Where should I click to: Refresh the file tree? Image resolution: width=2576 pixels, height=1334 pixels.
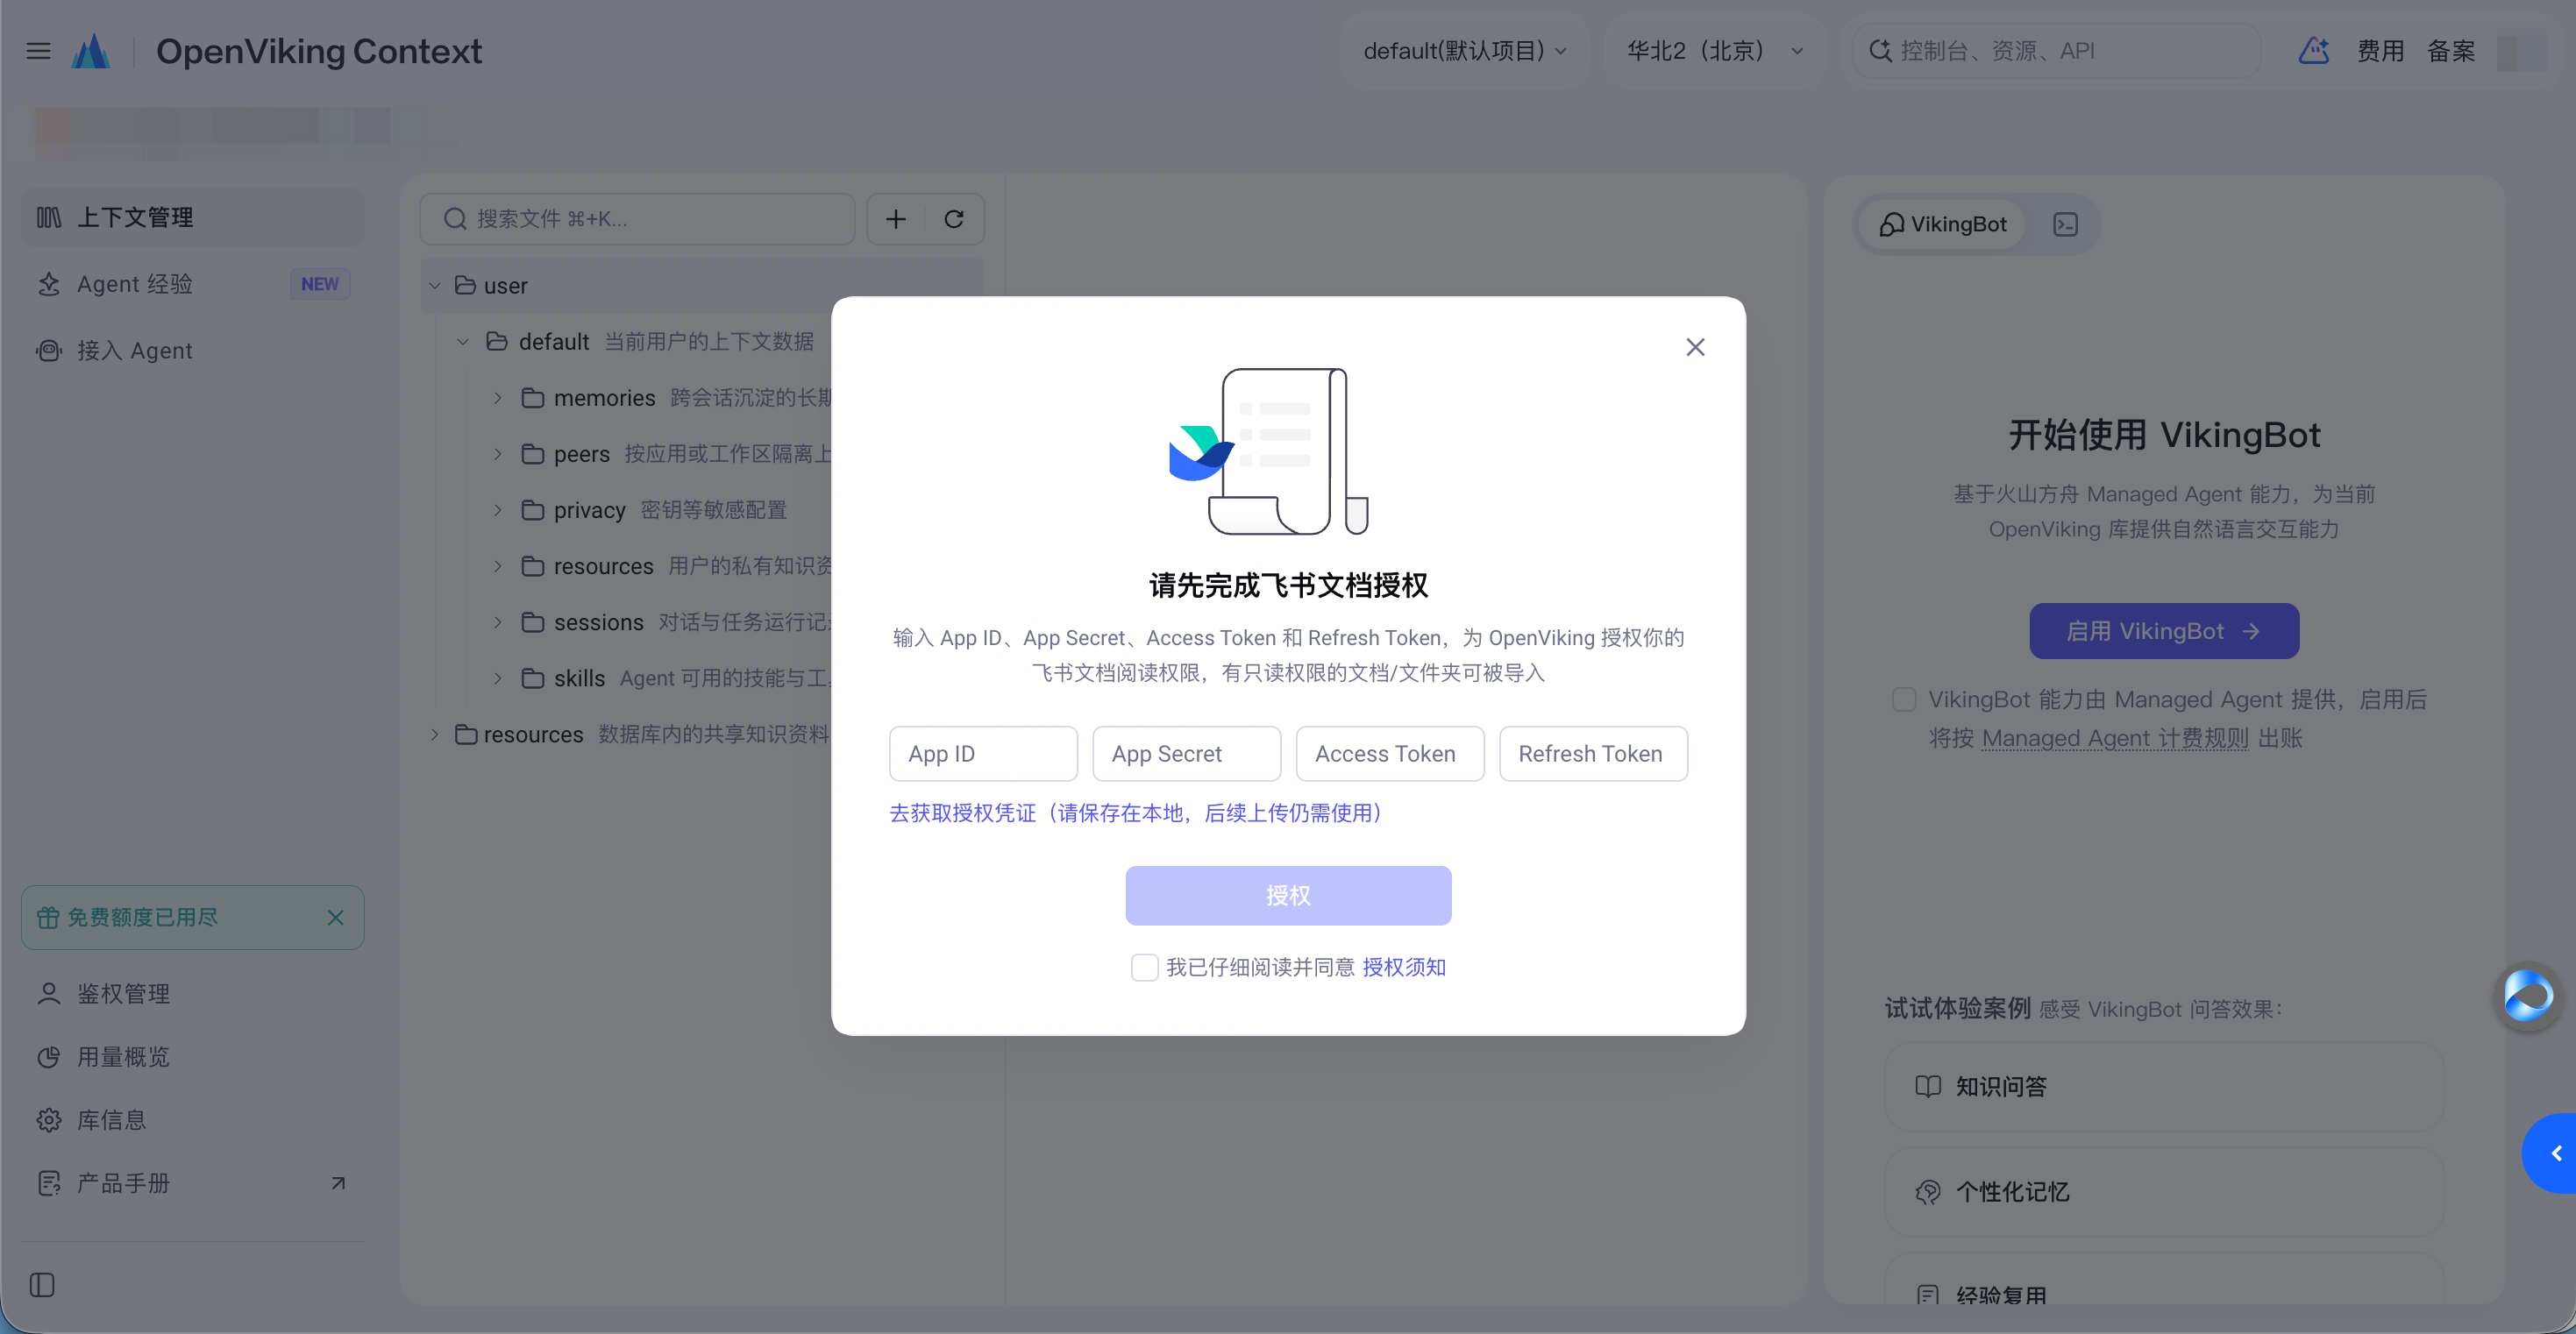(954, 219)
